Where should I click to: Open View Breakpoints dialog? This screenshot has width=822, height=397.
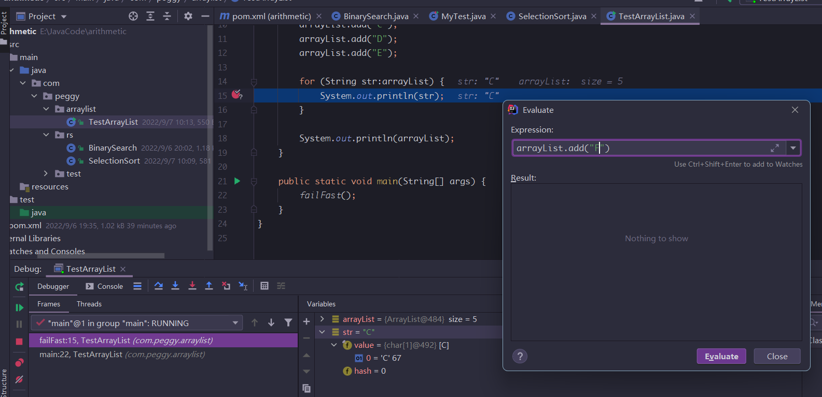[19, 362]
